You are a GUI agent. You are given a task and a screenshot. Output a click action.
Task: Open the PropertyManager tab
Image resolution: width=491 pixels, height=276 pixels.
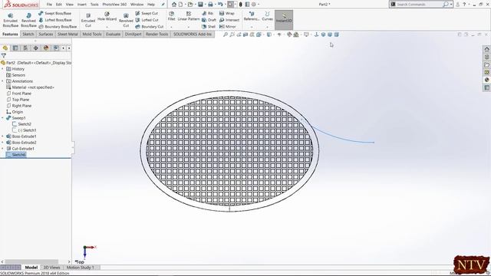pos(15,48)
